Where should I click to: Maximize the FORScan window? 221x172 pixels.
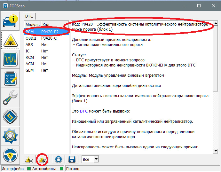[x=199, y=6]
